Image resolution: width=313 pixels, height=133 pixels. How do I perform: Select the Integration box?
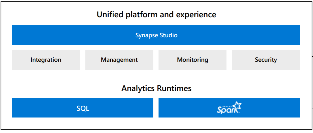(x=46, y=60)
